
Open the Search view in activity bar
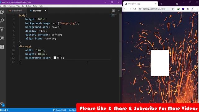(x=2, y=21)
